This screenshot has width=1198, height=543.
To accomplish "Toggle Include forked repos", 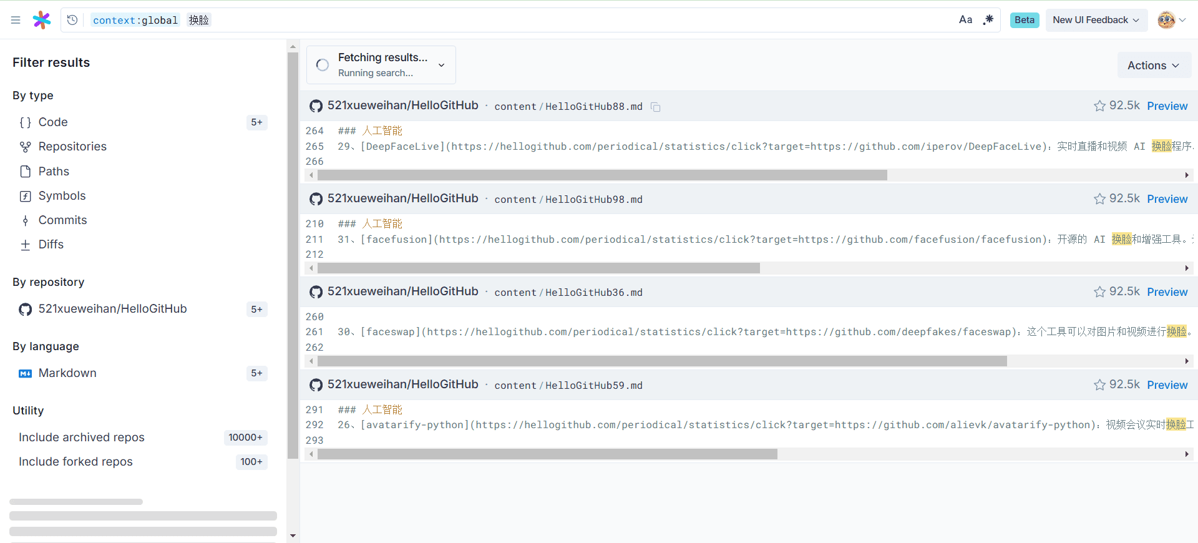I will click(x=143, y=462).
